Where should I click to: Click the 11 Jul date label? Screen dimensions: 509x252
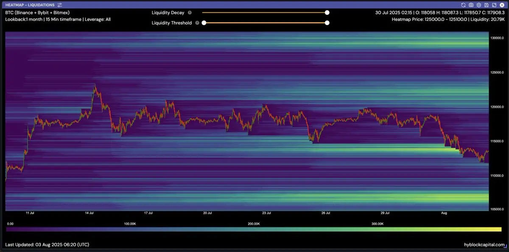click(30, 214)
